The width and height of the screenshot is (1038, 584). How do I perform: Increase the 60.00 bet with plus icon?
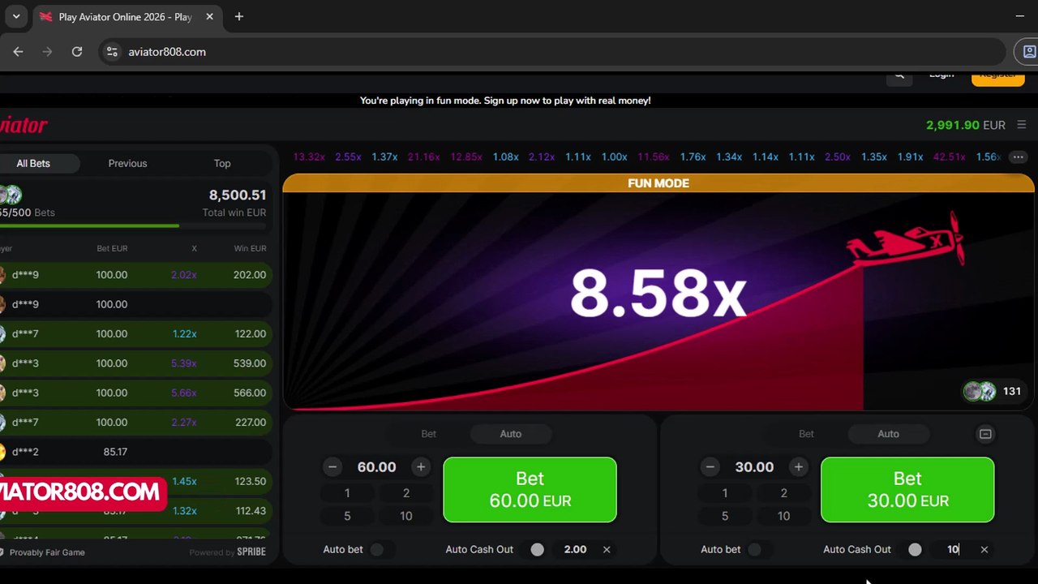pos(421,466)
